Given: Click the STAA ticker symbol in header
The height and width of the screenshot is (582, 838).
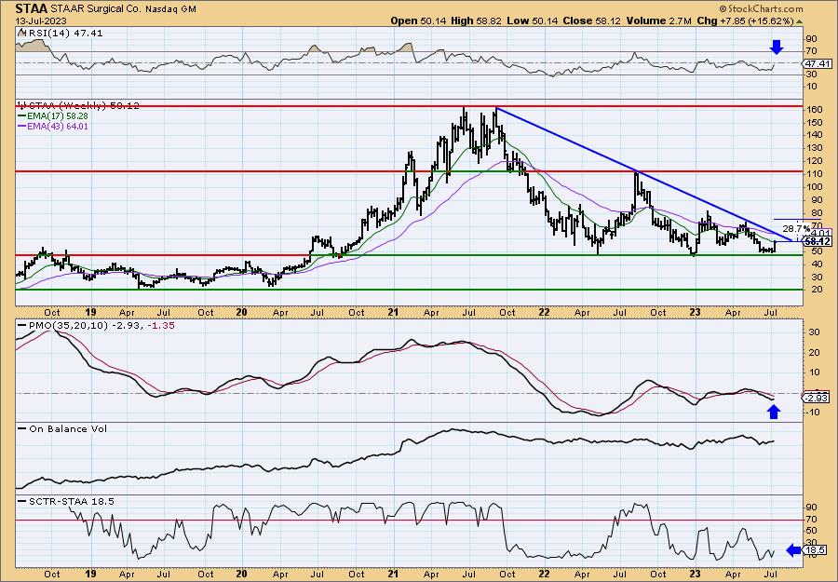Looking at the screenshot, I should (32, 8).
